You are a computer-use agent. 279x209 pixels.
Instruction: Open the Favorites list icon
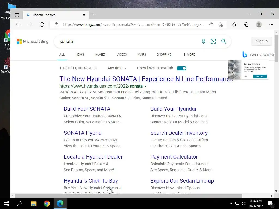(234, 24)
